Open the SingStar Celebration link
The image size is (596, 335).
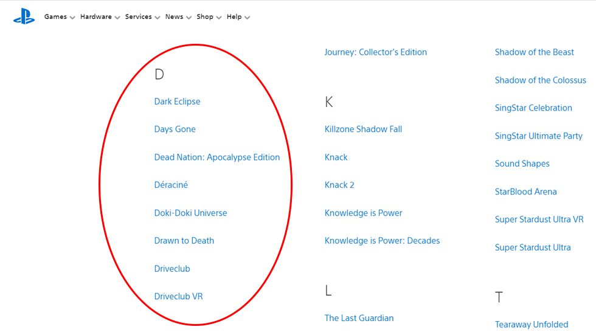click(x=533, y=108)
